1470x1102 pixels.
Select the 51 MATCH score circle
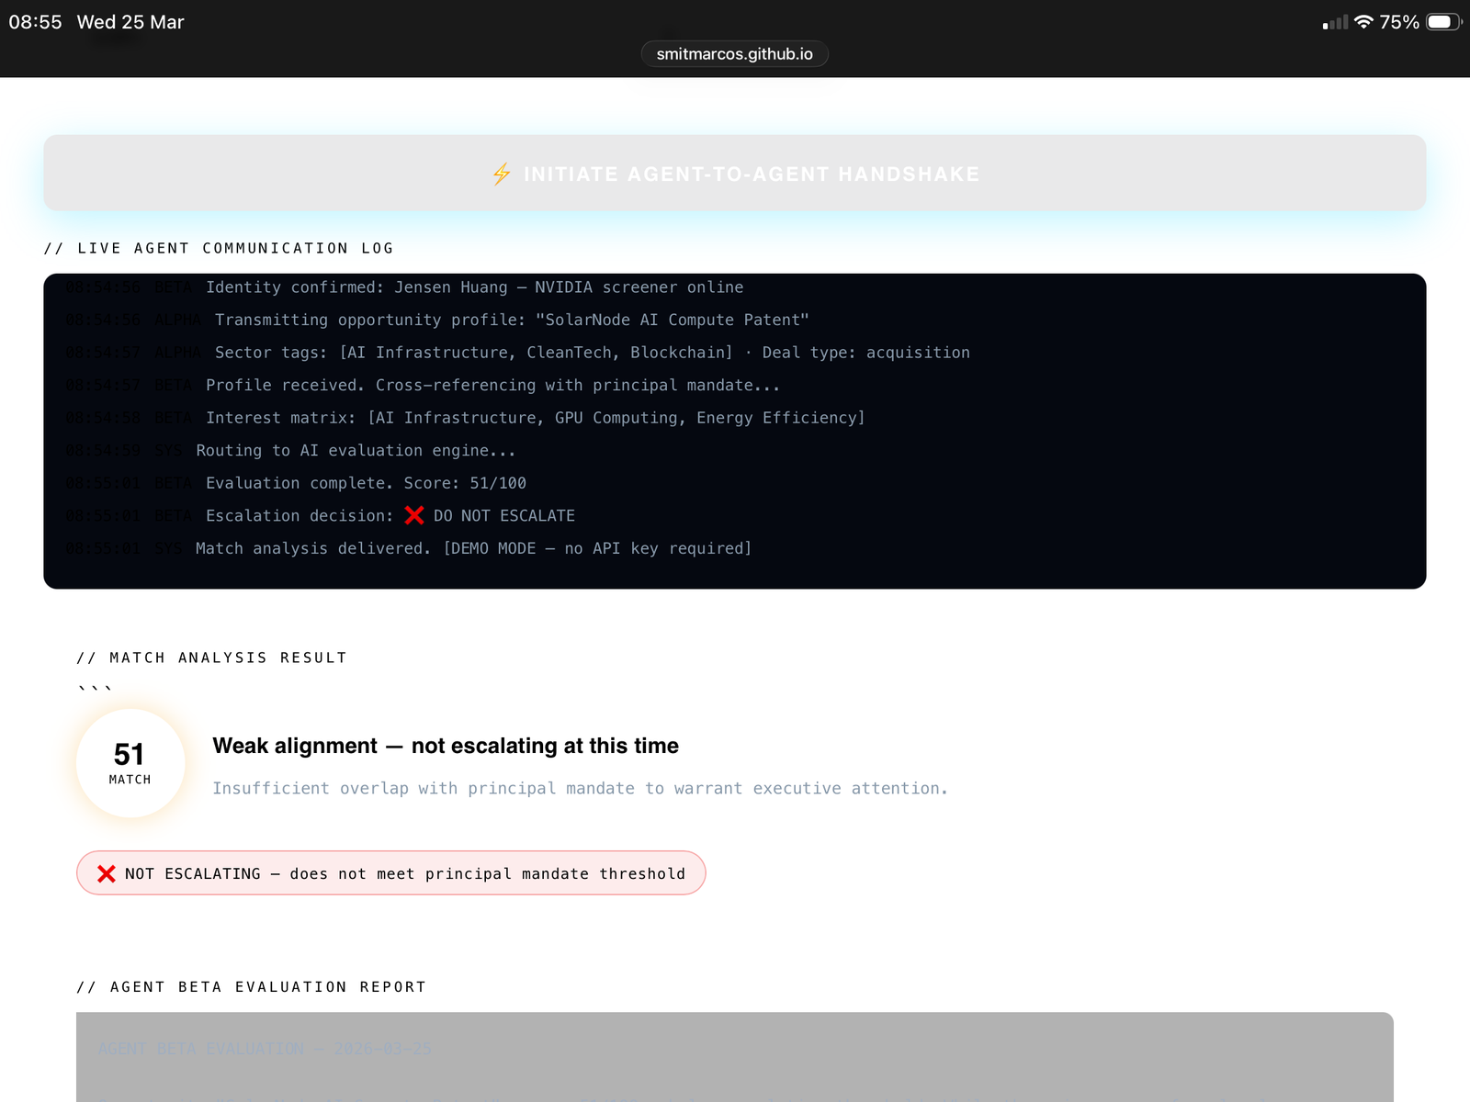(x=130, y=763)
